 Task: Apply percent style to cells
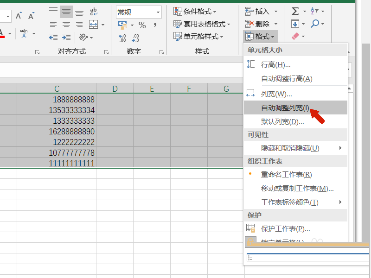pos(142,25)
